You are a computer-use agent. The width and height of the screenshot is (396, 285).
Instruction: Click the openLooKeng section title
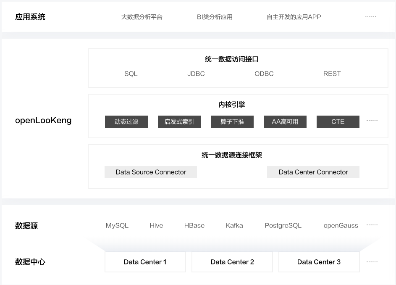click(43, 121)
